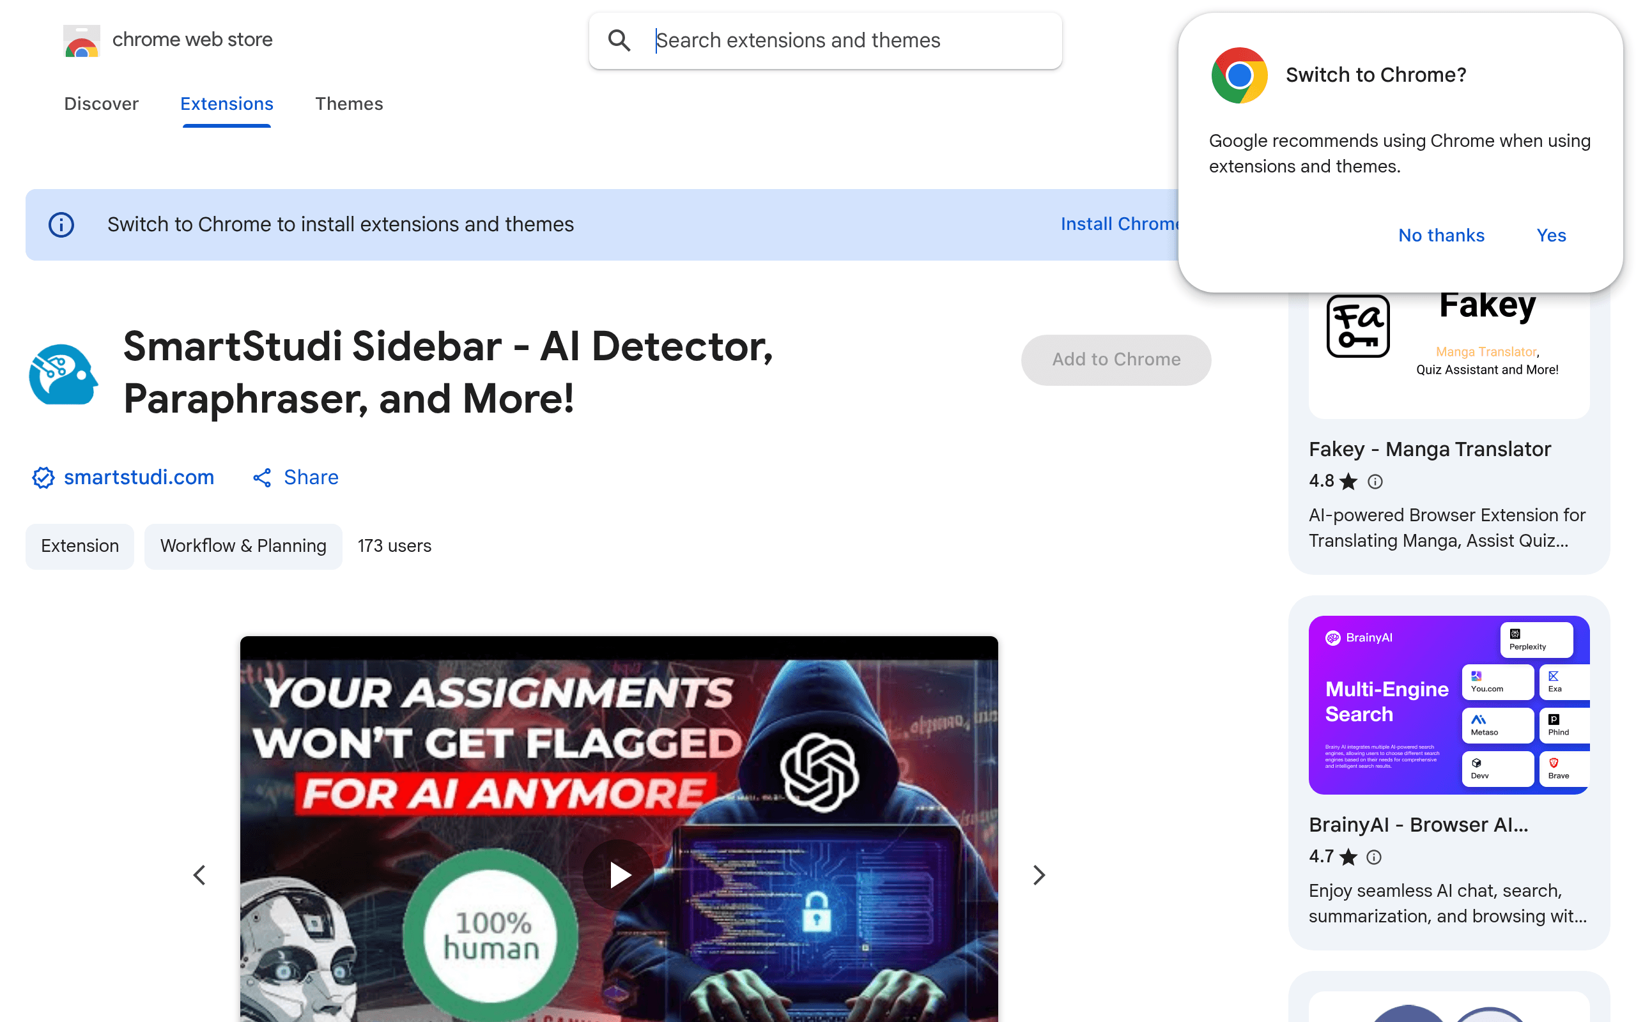Click the Extension category chip
The height and width of the screenshot is (1022, 1636).
click(x=80, y=546)
